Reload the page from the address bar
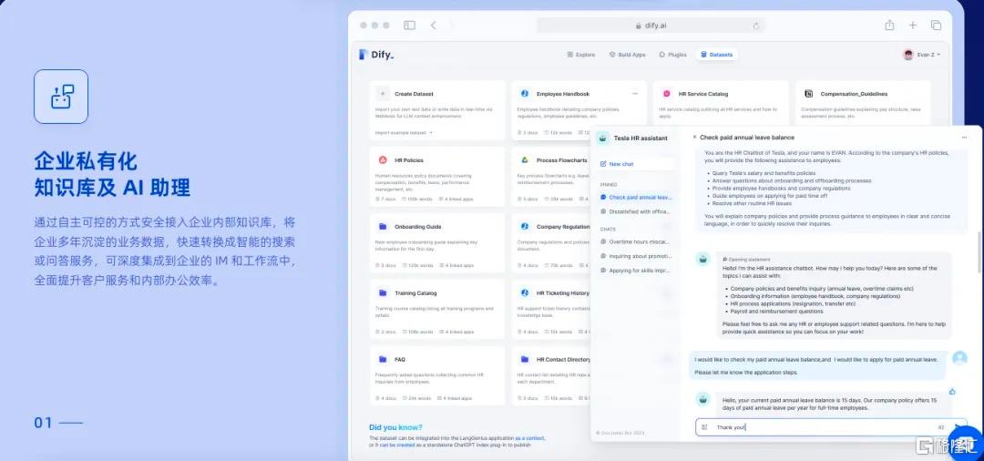984x461 pixels. (755, 26)
